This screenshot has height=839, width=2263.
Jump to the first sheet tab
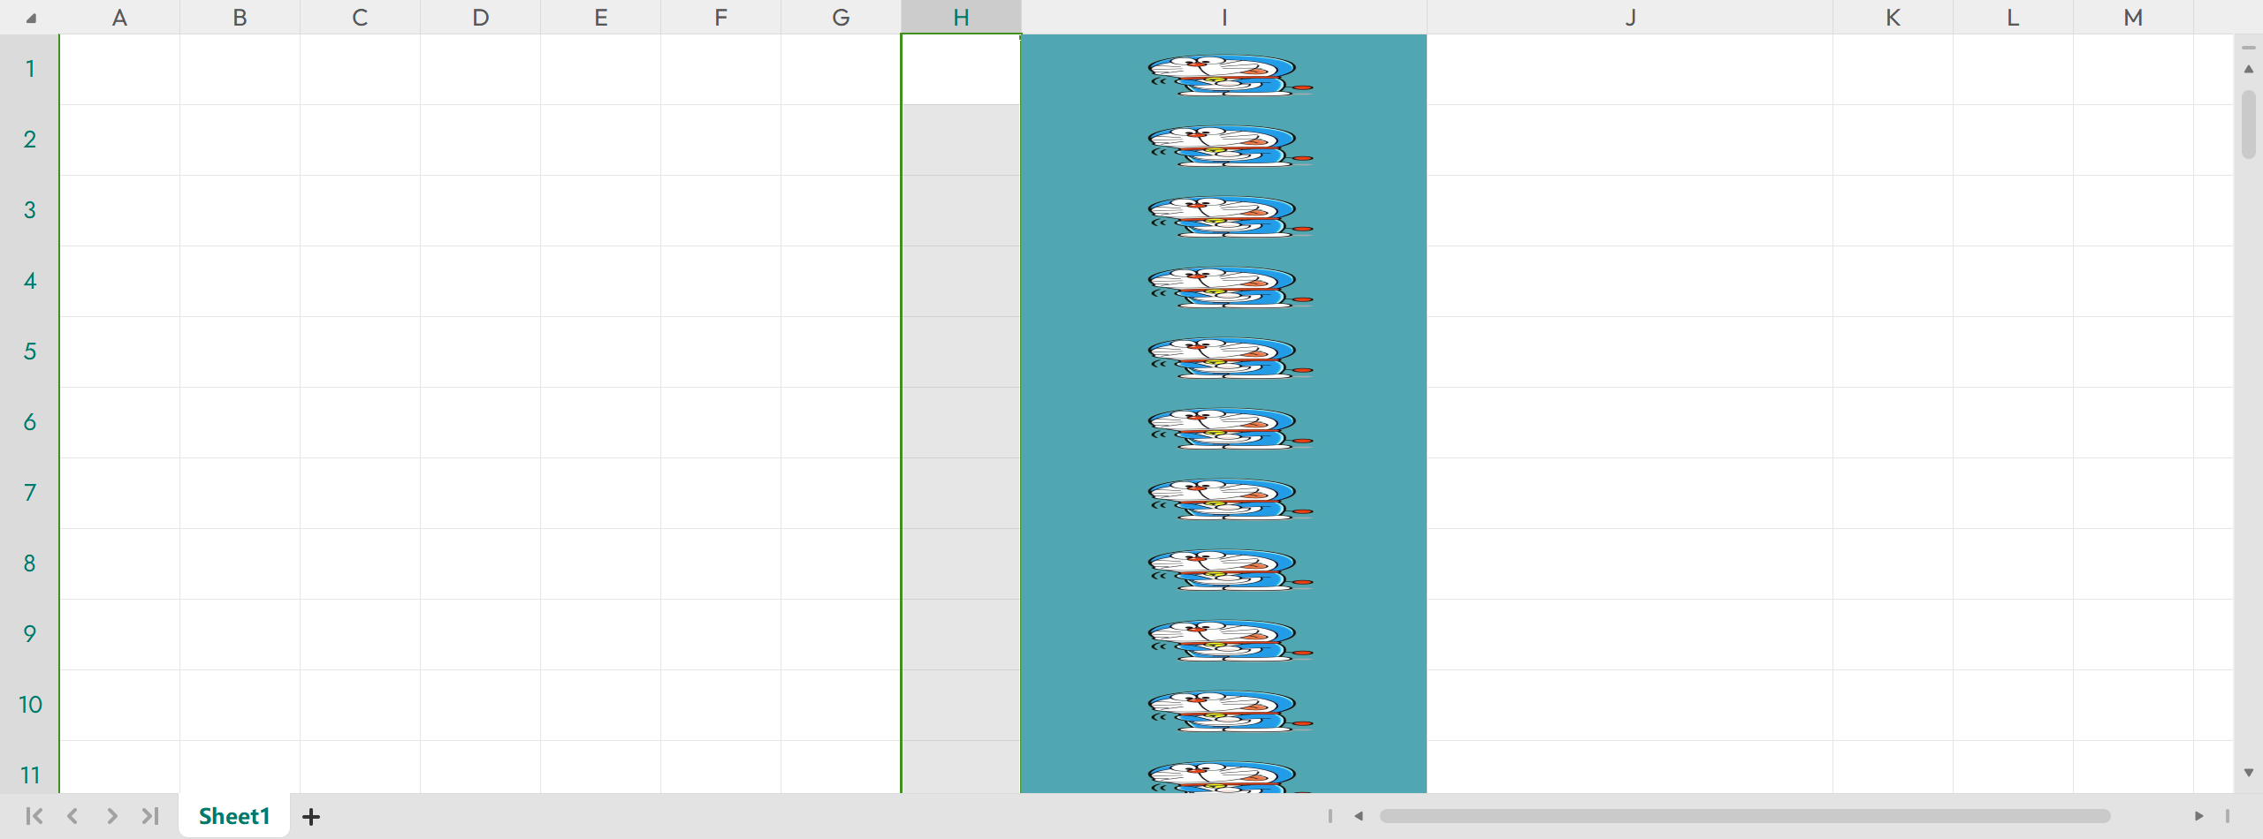pyautogui.click(x=34, y=816)
